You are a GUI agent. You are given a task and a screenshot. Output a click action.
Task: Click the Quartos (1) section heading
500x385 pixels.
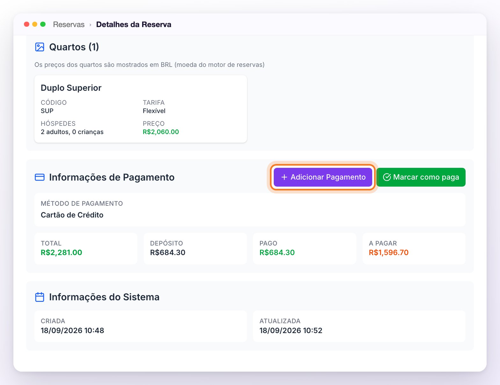pyautogui.click(x=74, y=47)
